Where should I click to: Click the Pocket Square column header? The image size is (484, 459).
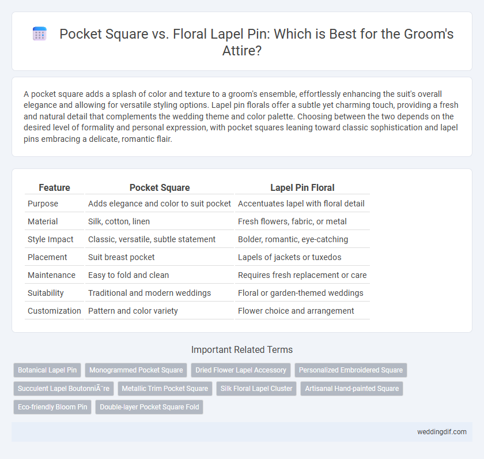point(160,187)
